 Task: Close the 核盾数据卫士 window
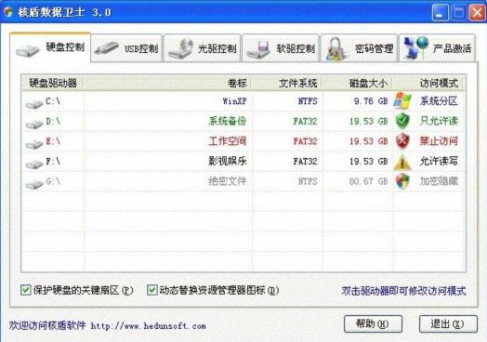click(x=477, y=12)
